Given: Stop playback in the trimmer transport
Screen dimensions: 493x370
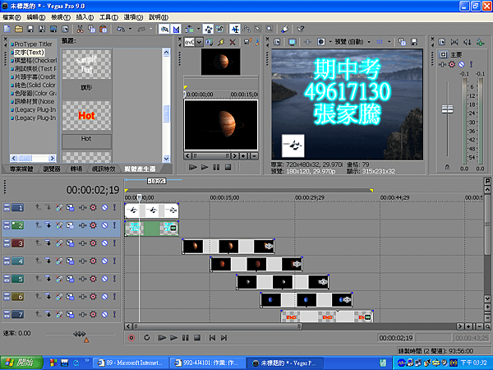Looking at the screenshot, I should coord(228,168).
